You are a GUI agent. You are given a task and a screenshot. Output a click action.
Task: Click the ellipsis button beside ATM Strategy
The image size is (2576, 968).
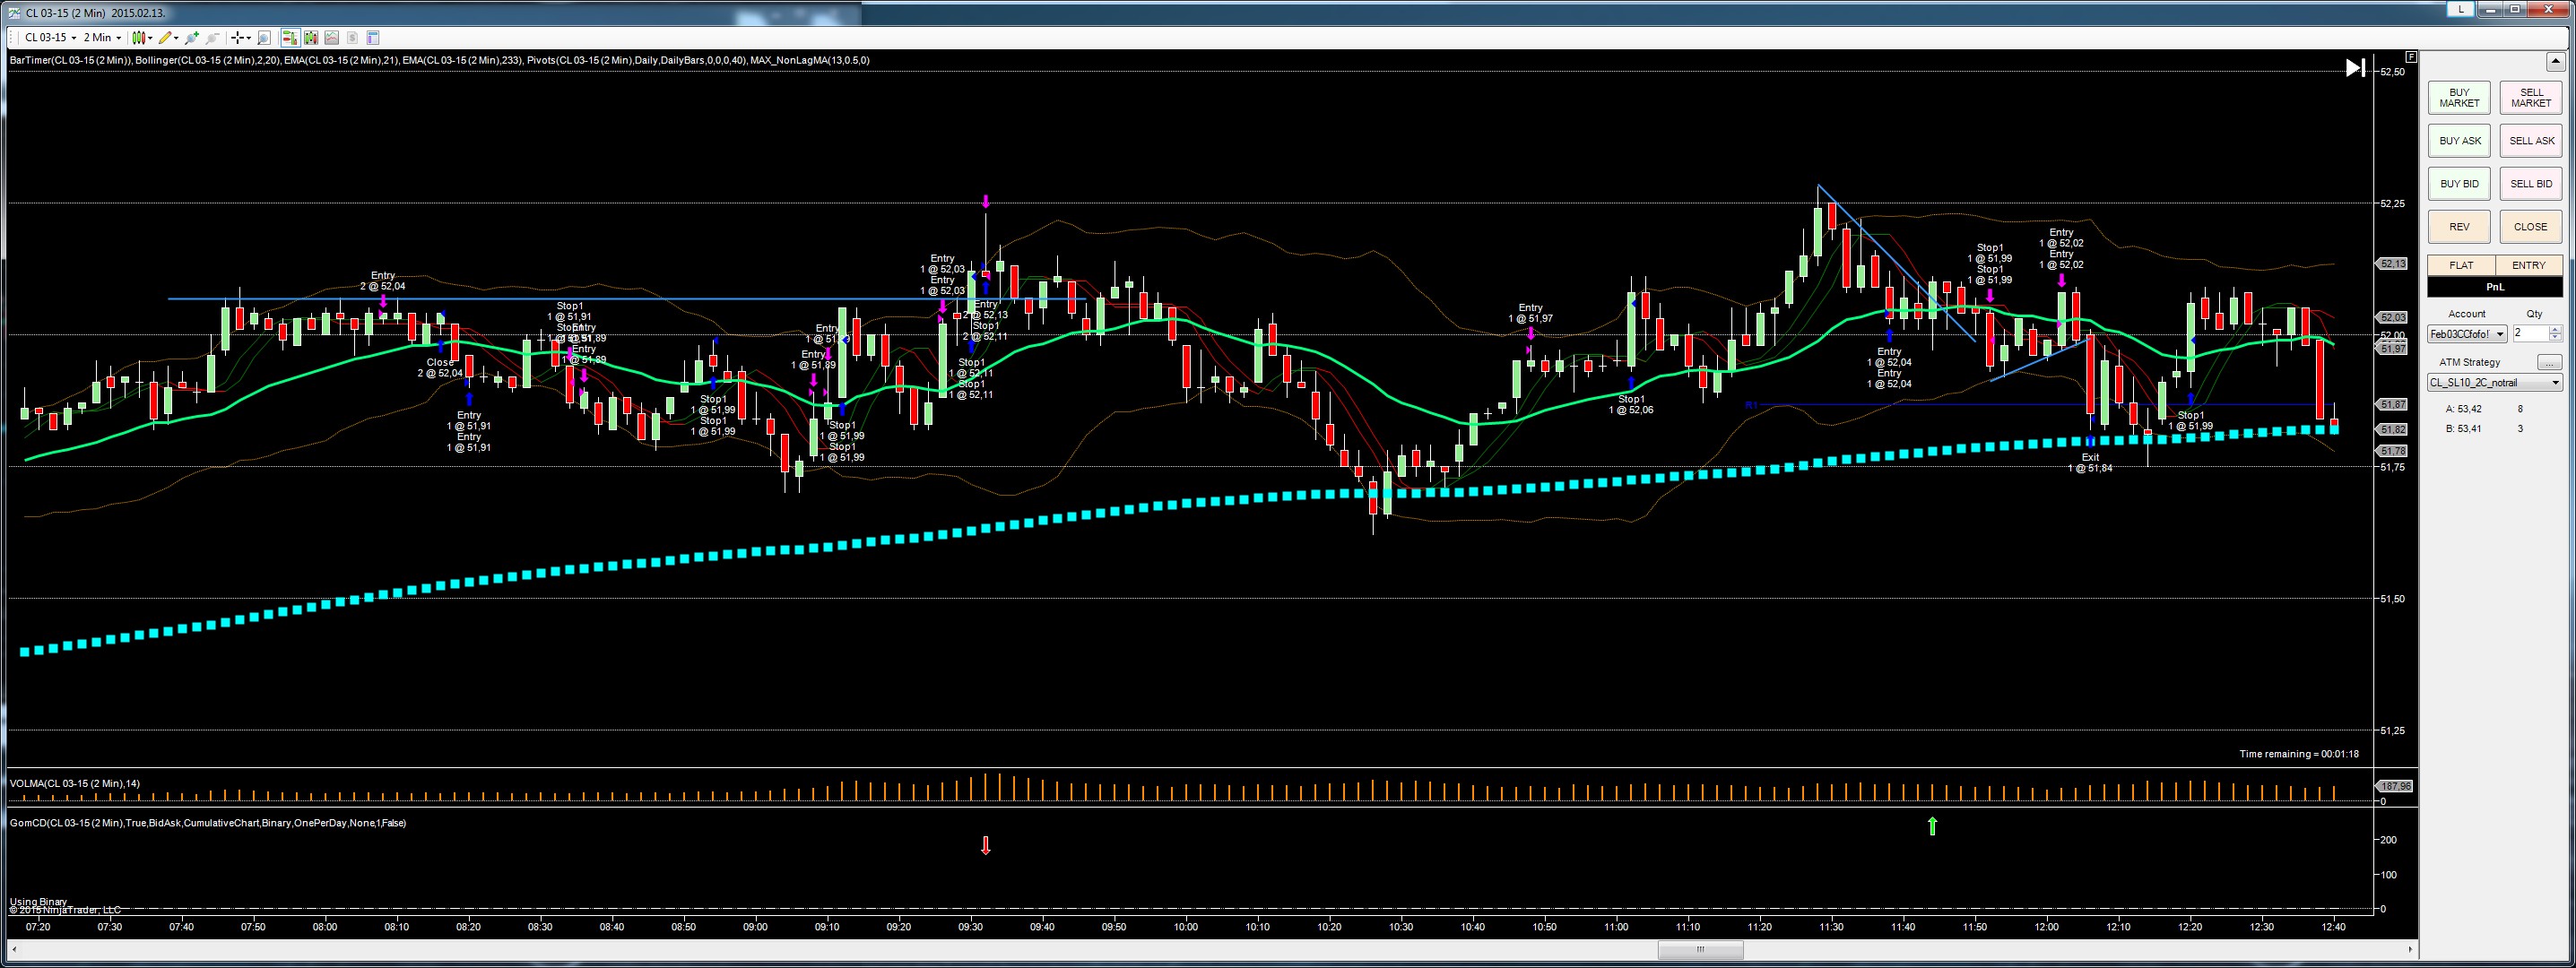coord(2549,362)
